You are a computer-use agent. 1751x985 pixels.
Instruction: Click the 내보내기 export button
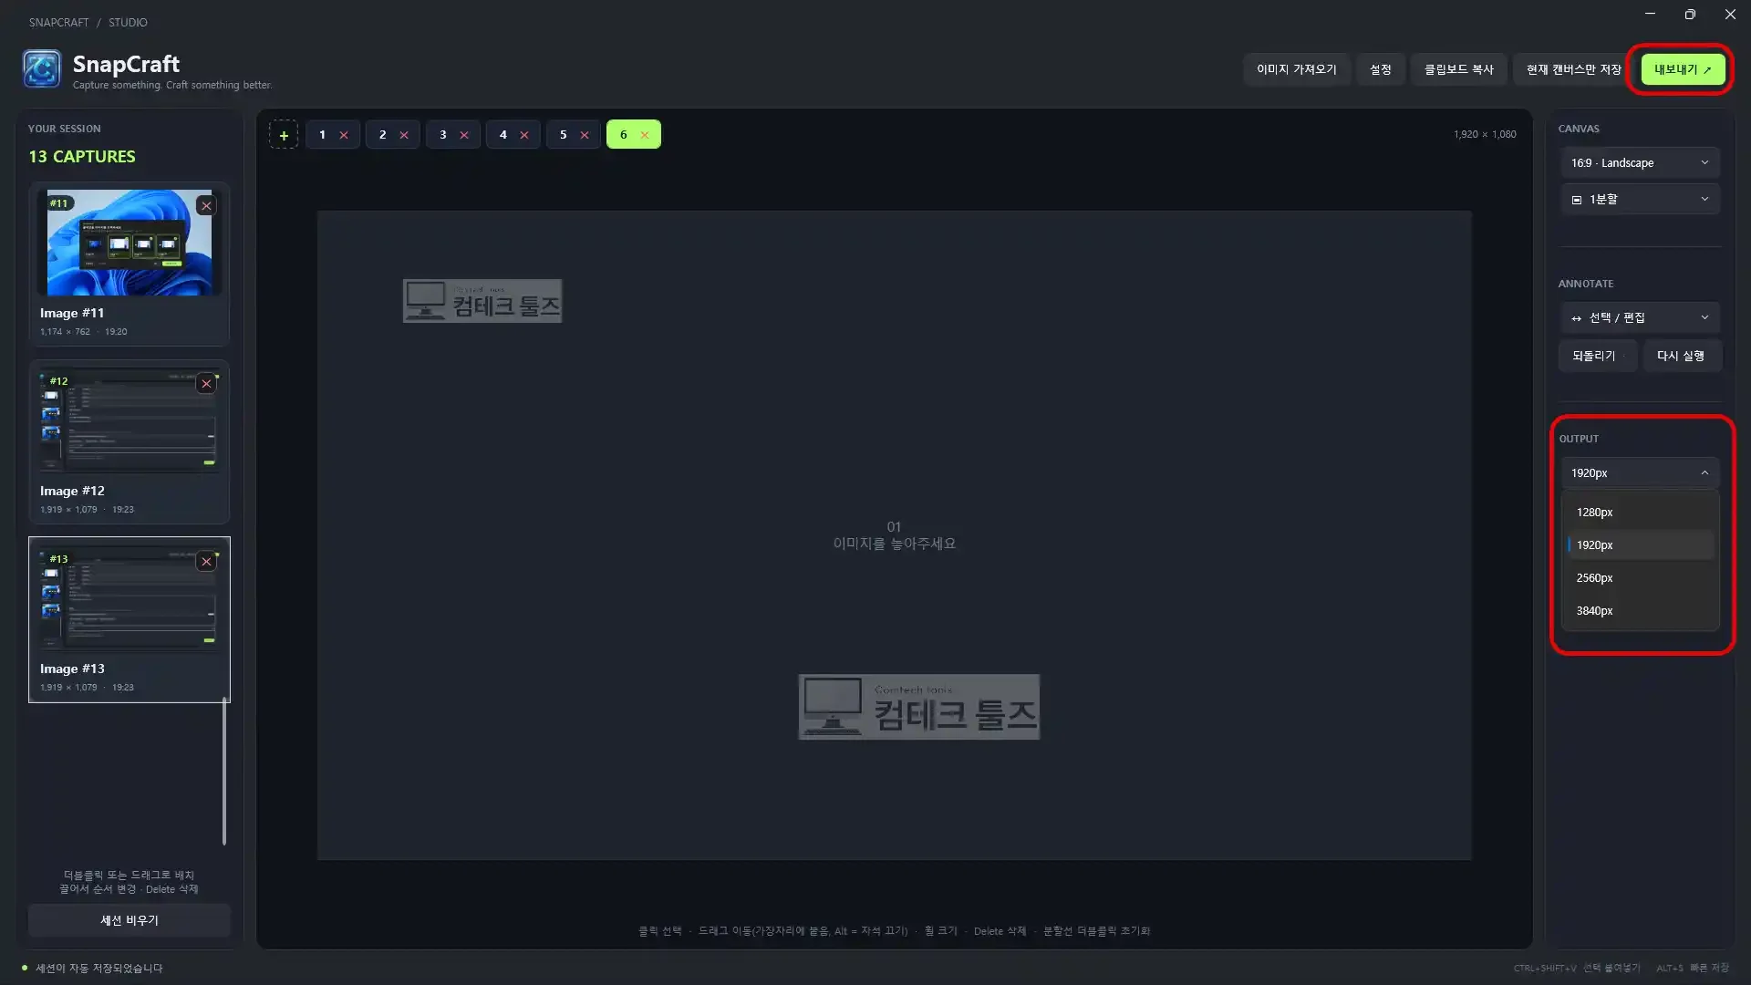1683,69
